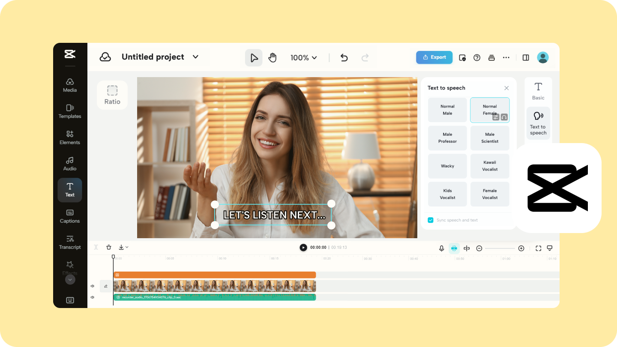This screenshot has width=617, height=347.
Task: Delete selected clip with the trash icon
Action: tap(109, 247)
